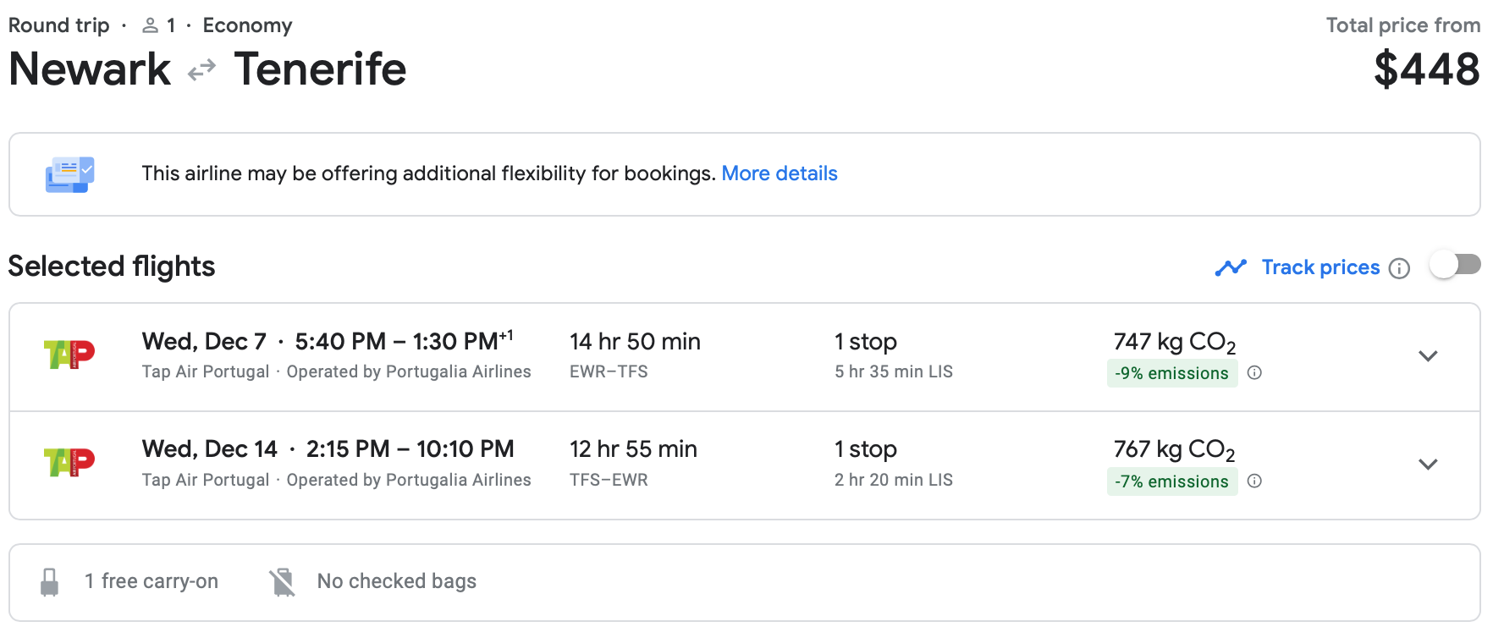1493x638 pixels.
Task: Expand the Wed, Dec 14 flight details
Action: pyautogui.click(x=1428, y=465)
